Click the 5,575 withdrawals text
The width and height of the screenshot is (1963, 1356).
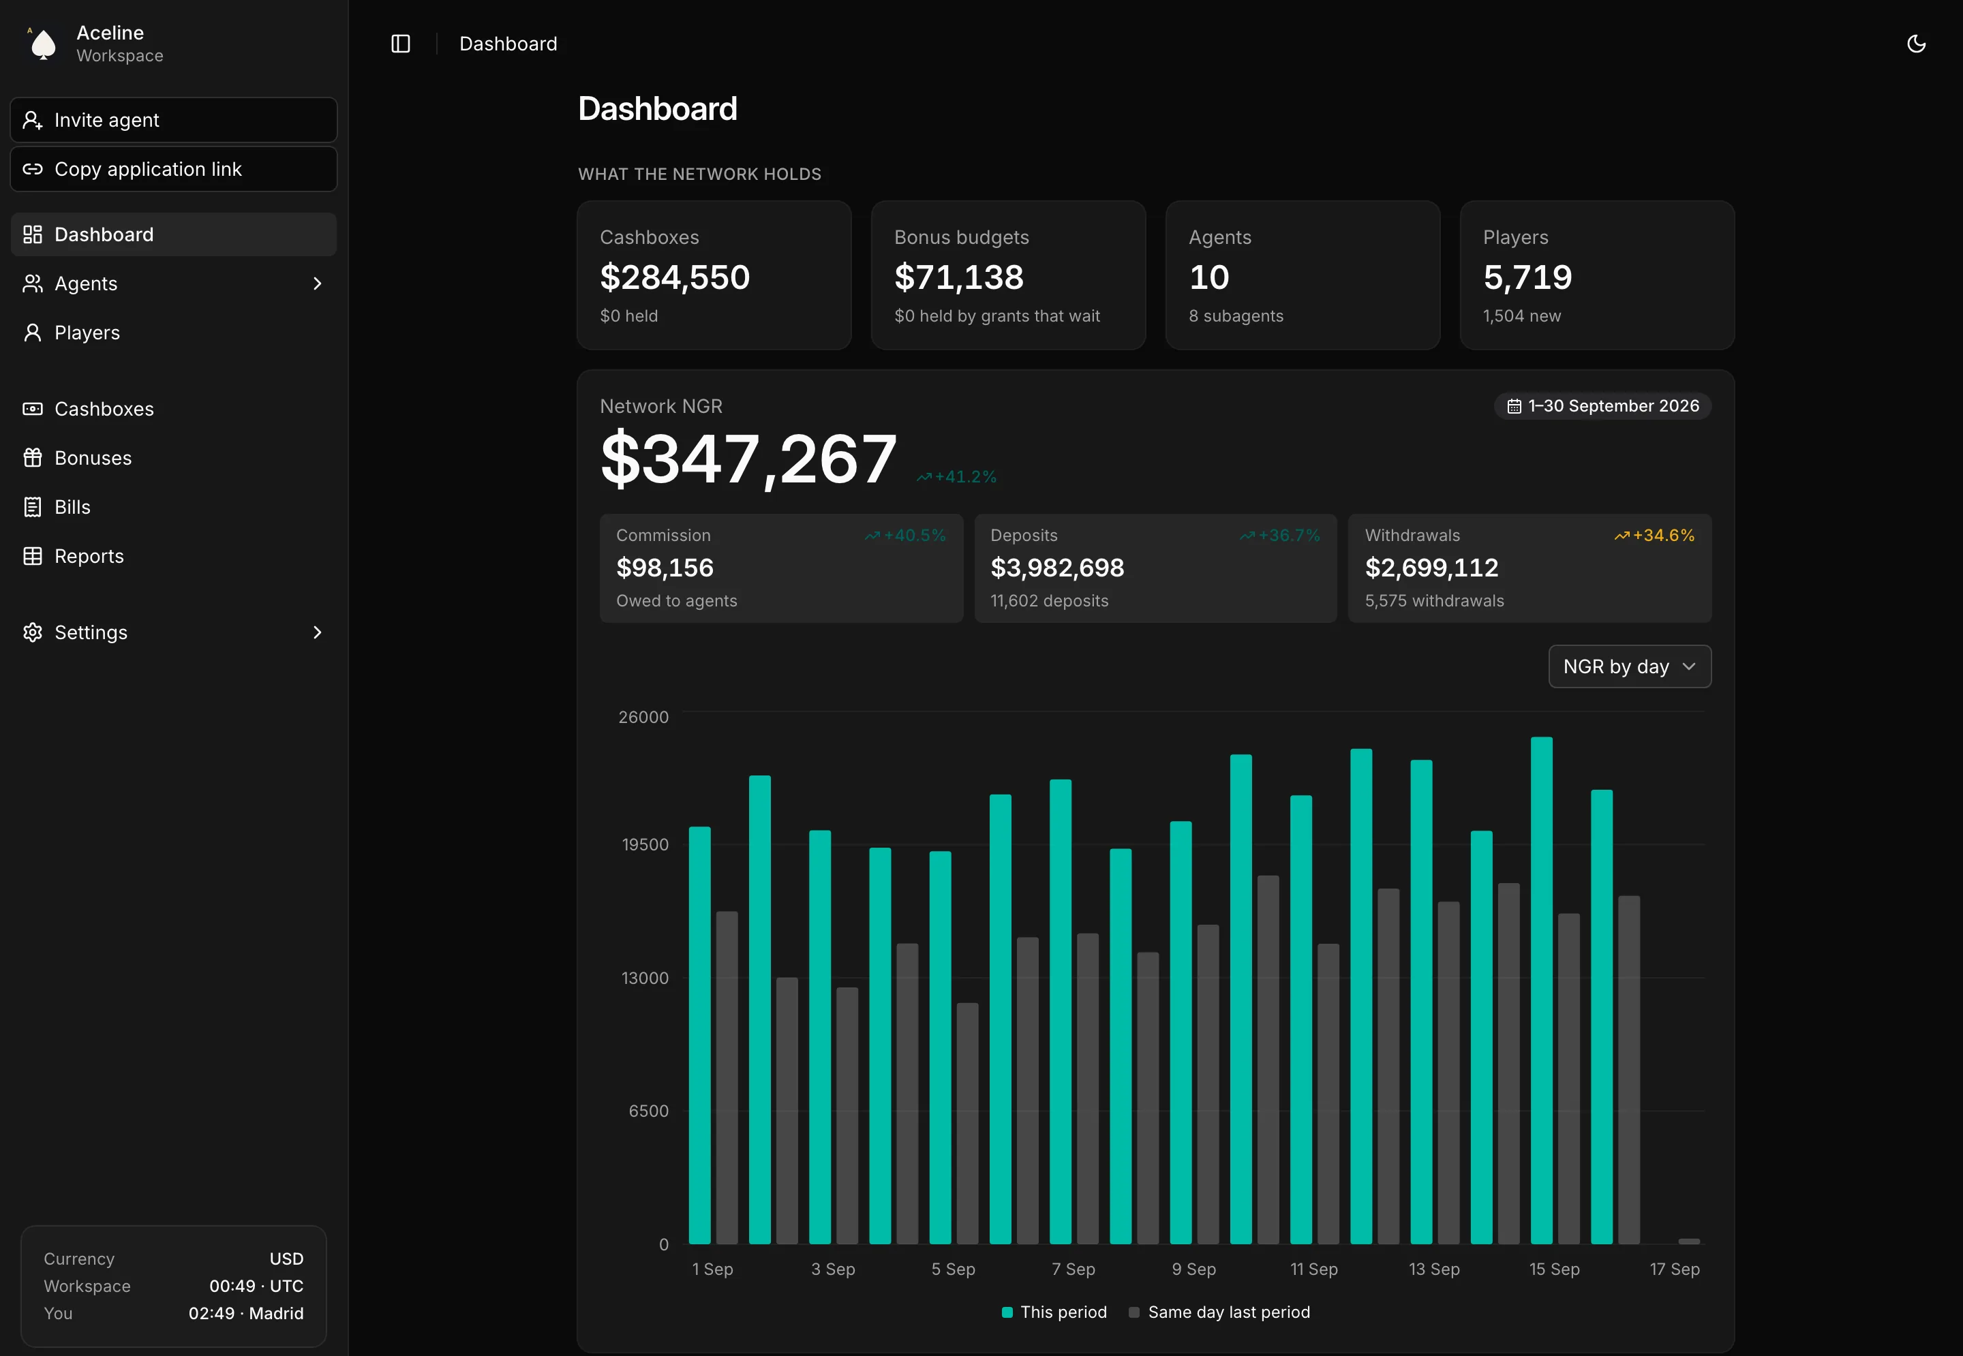pyautogui.click(x=1433, y=601)
